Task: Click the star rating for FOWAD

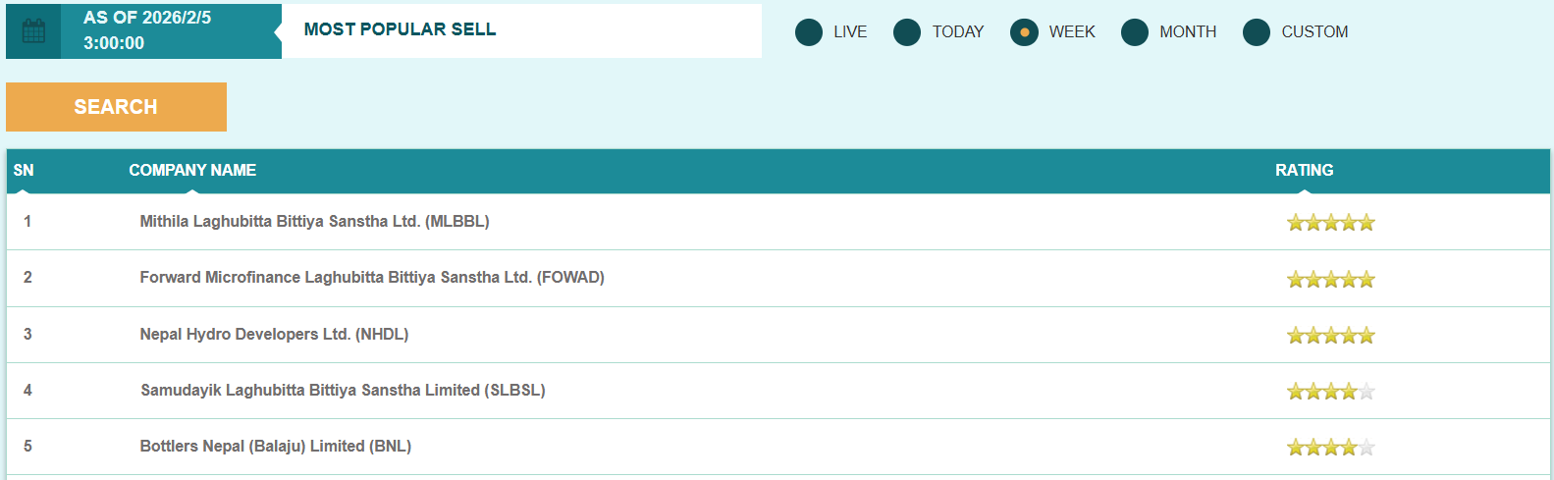Action: click(1330, 280)
